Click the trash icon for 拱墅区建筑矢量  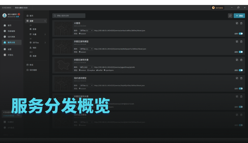[x=241, y=60]
